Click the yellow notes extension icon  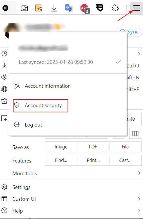pos(39,8)
